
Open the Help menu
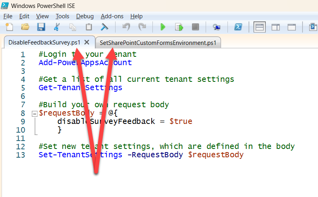coord(136,16)
